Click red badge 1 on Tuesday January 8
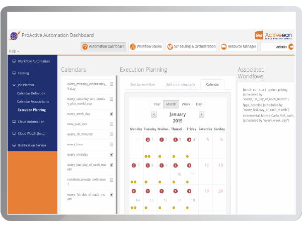The height and width of the screenshot is (227, 302). (x=147, y=165)
